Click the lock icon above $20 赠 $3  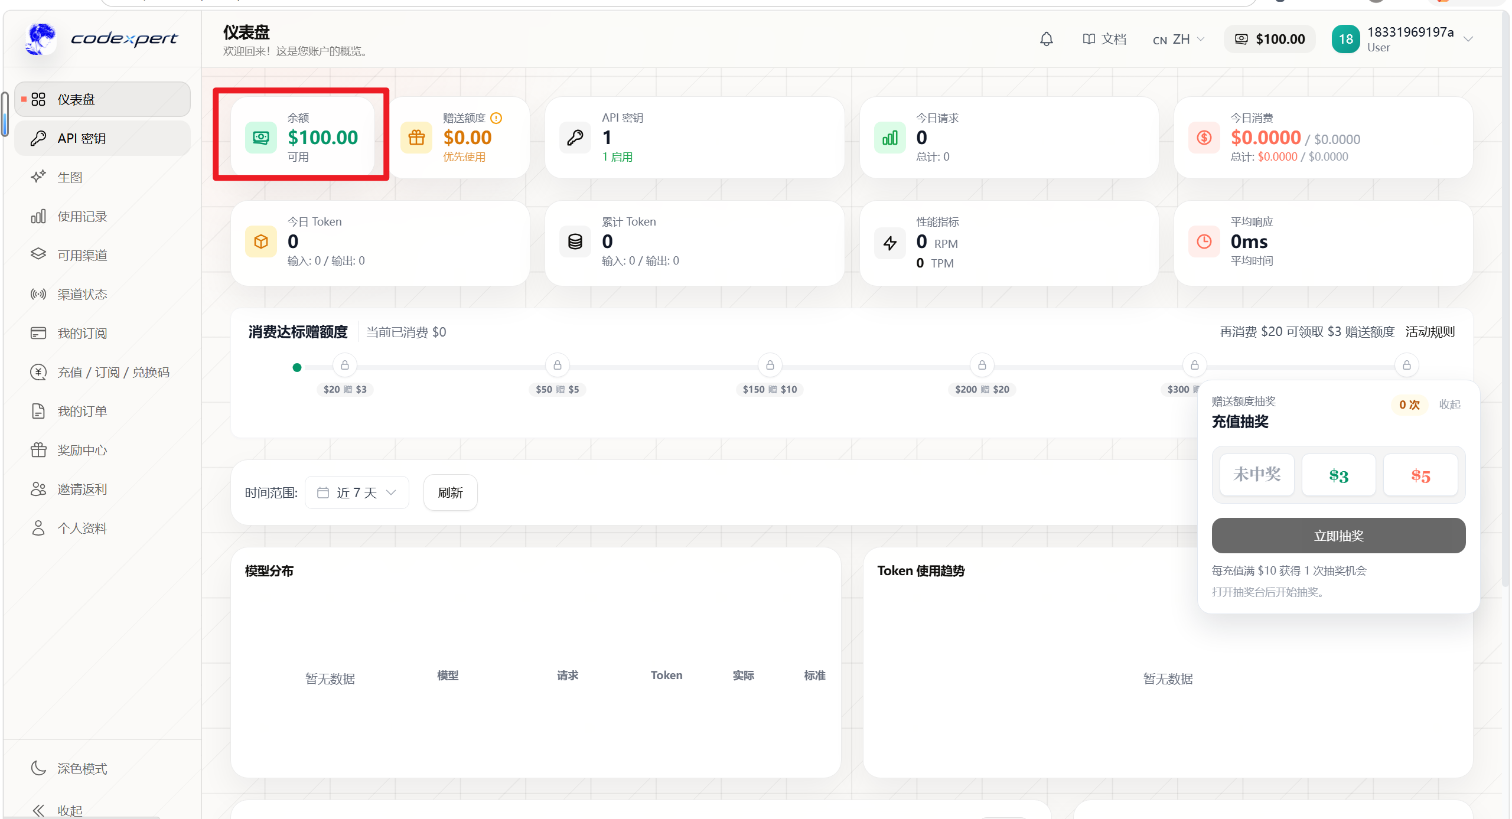point(345,366)
